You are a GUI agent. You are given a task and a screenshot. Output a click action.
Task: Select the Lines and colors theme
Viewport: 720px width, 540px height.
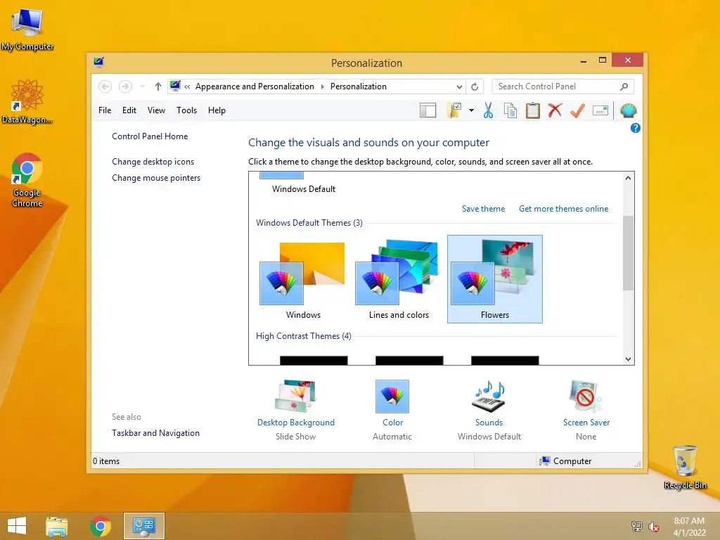tap(399, 279)
